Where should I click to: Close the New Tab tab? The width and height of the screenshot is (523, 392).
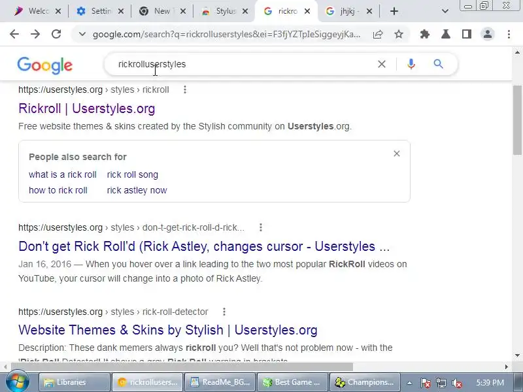click(183, 11)
